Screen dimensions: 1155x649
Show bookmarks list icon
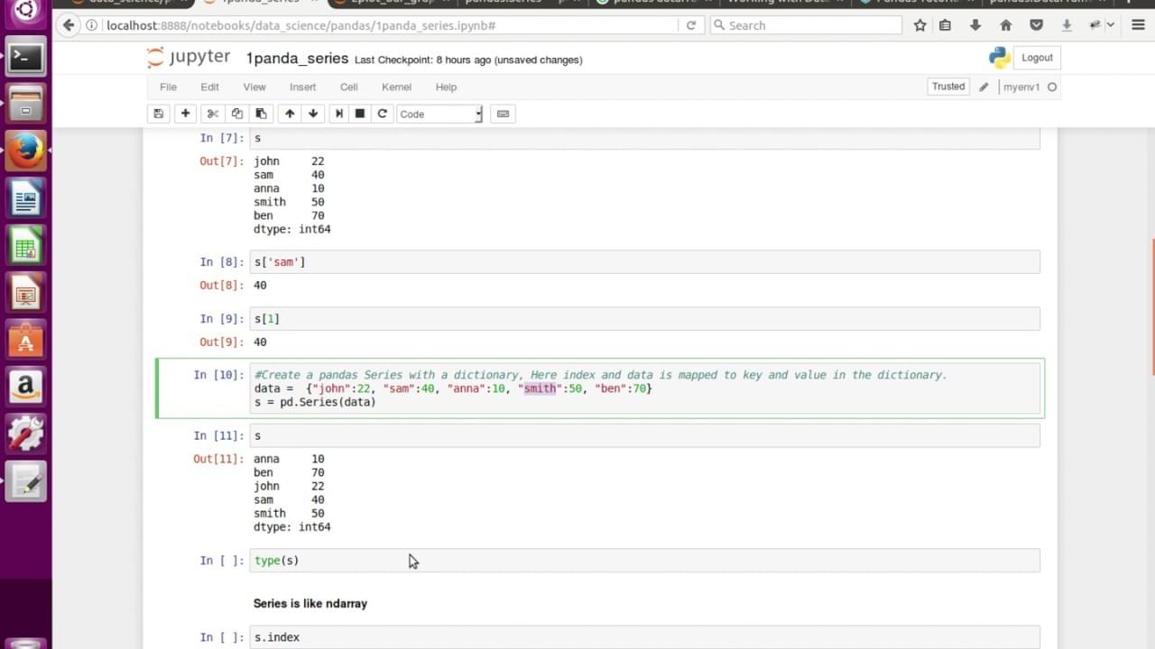945,25
